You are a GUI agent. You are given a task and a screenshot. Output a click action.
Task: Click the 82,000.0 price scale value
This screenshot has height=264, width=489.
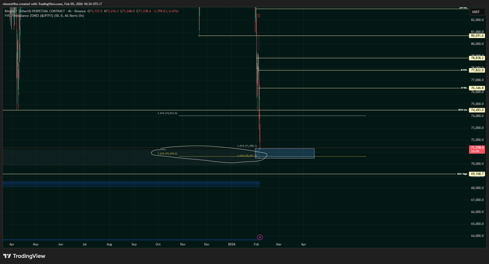click(477, 20)
